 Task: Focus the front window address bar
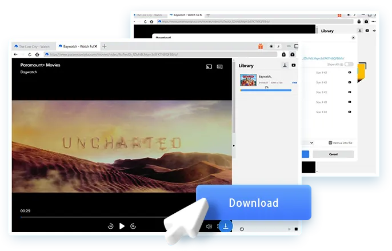pyautogui.click(x=161, y=54)
